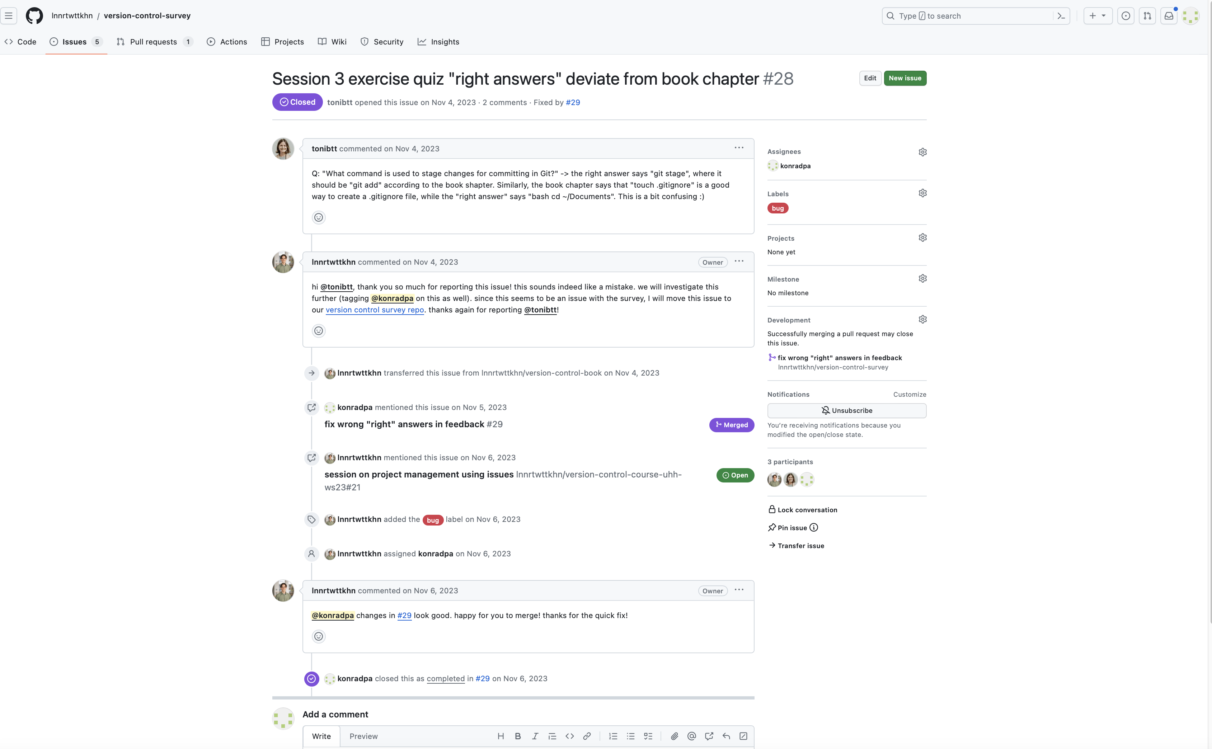Open the notifications inbox icon
Viewport: 1212px width, 749px height.
[x=1168, y=16]
